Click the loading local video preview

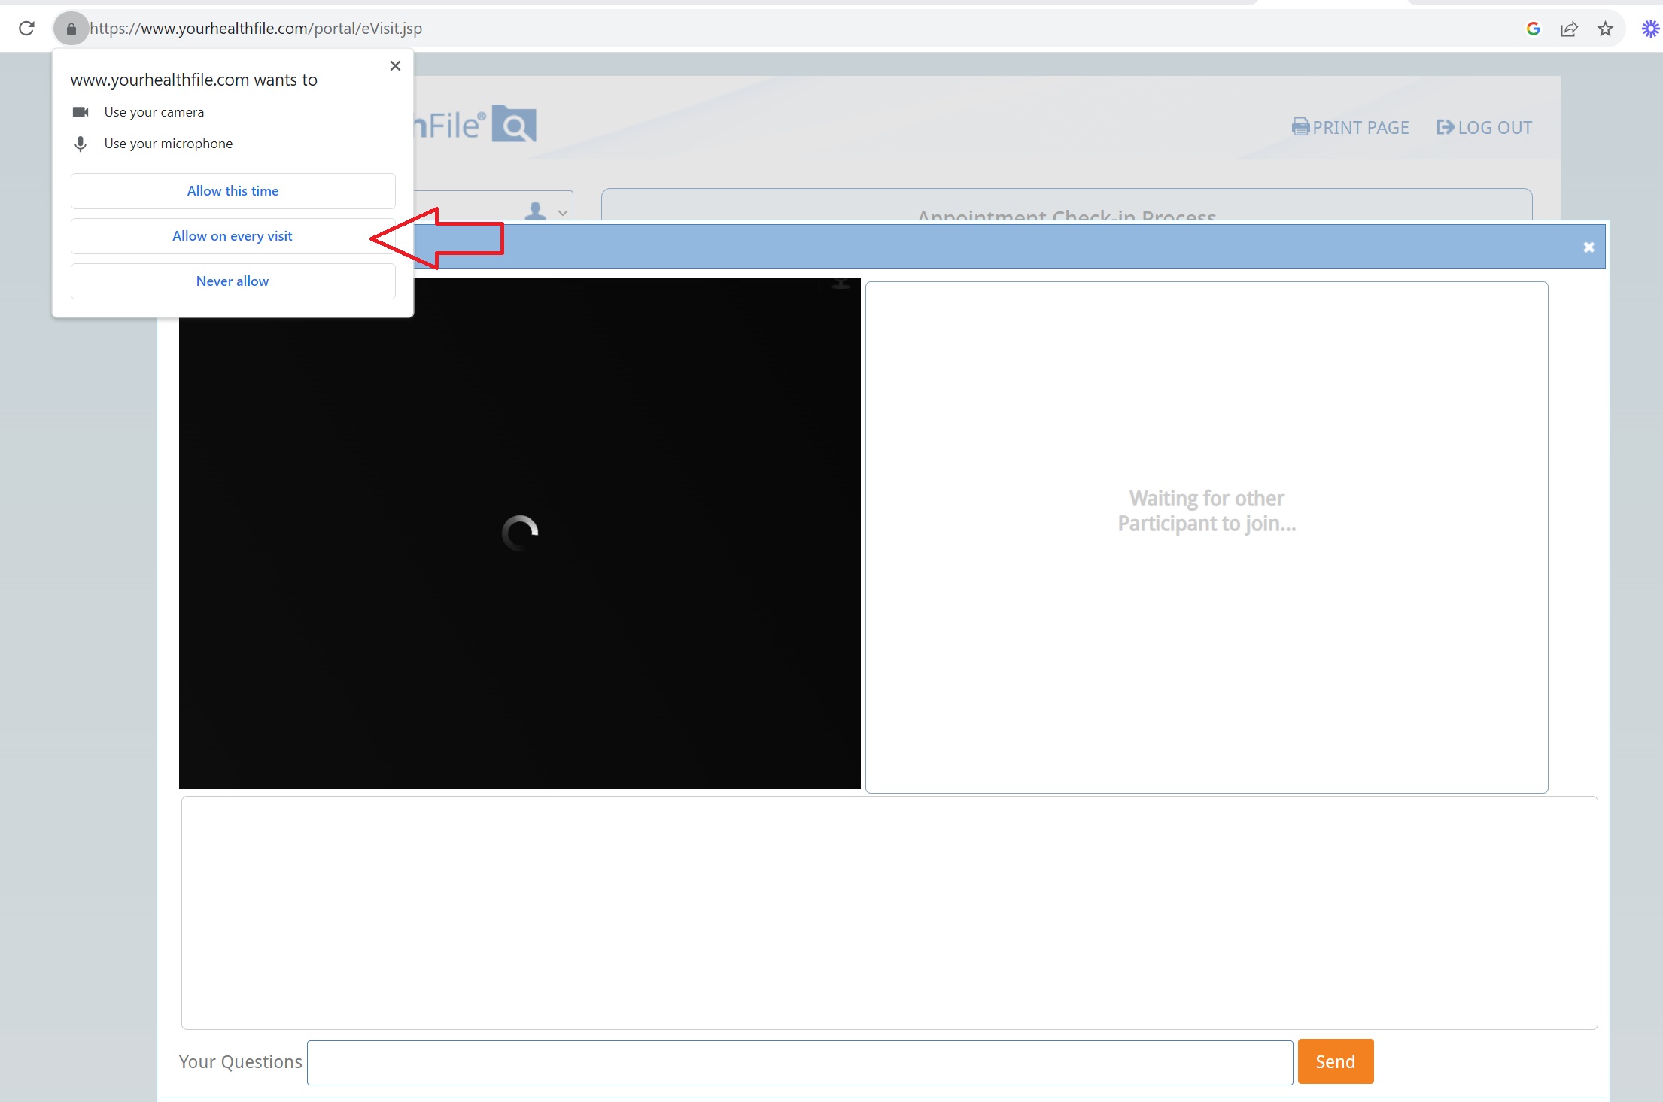pyautogui.click(x=519, y=533)
